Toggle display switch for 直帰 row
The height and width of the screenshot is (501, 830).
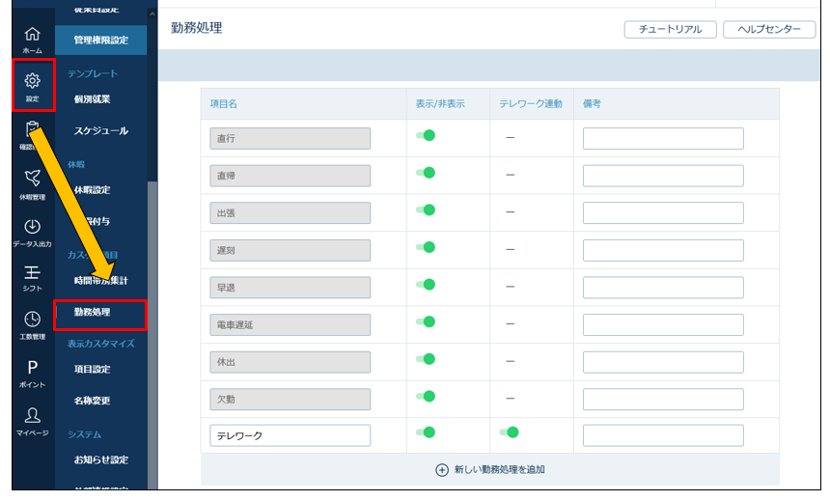click(x=426, y=173)
